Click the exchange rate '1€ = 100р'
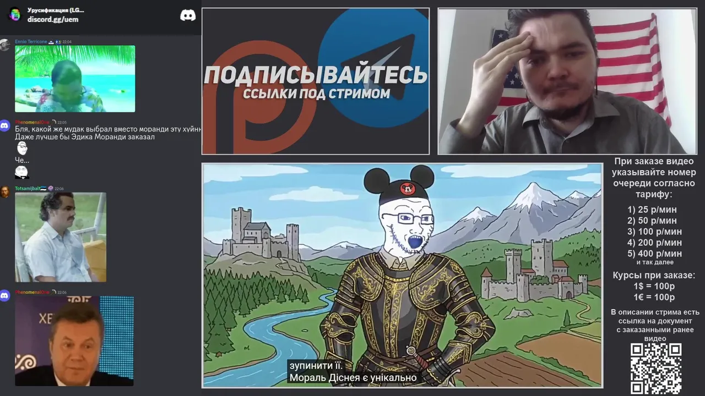Image resolution: width=705 pixels, height=396 pixels. click(654, 298)
